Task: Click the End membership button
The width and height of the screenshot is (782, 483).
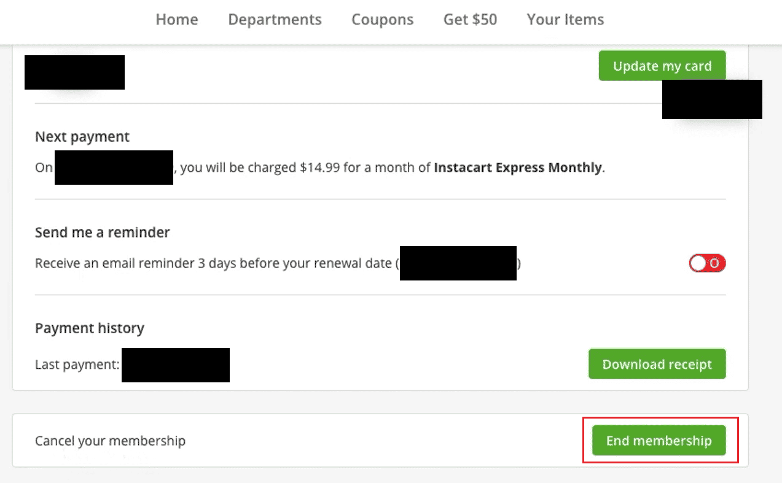Action: click(659, 440)
